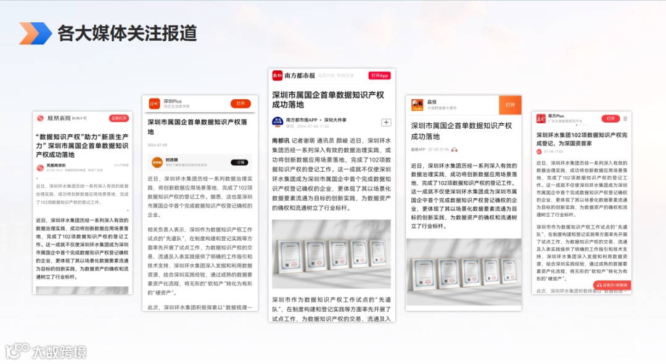Click the 凤凰网深圳 author avatar
This screenshot has height=364, width=666.
(40, 168)
